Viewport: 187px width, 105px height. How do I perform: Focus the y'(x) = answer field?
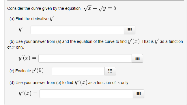(x=85, y=58)
